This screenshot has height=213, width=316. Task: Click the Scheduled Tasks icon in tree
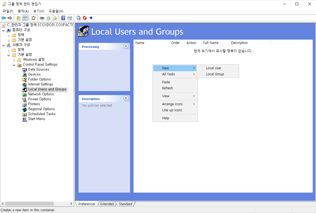(24, 114)
